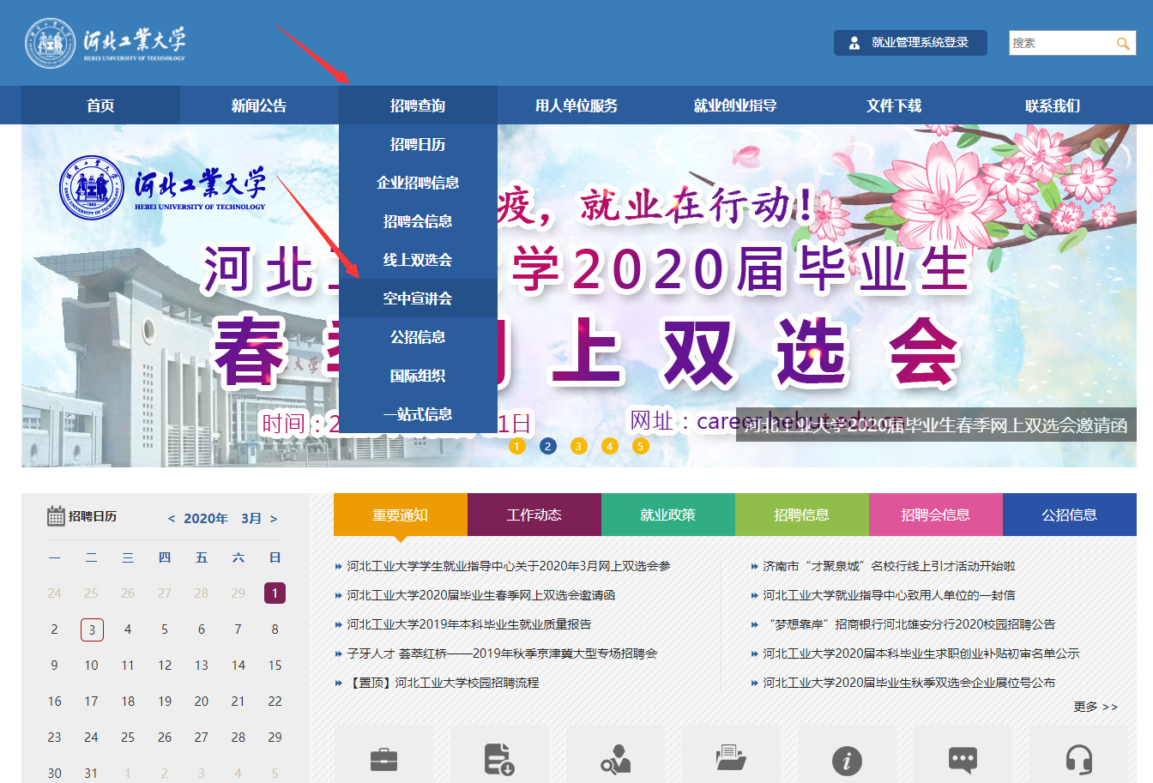The width and height of the screenshot is (1153, 783).
Task: Select 招聘日历 in the dropdown menu
Action: [x=418, y=144]
